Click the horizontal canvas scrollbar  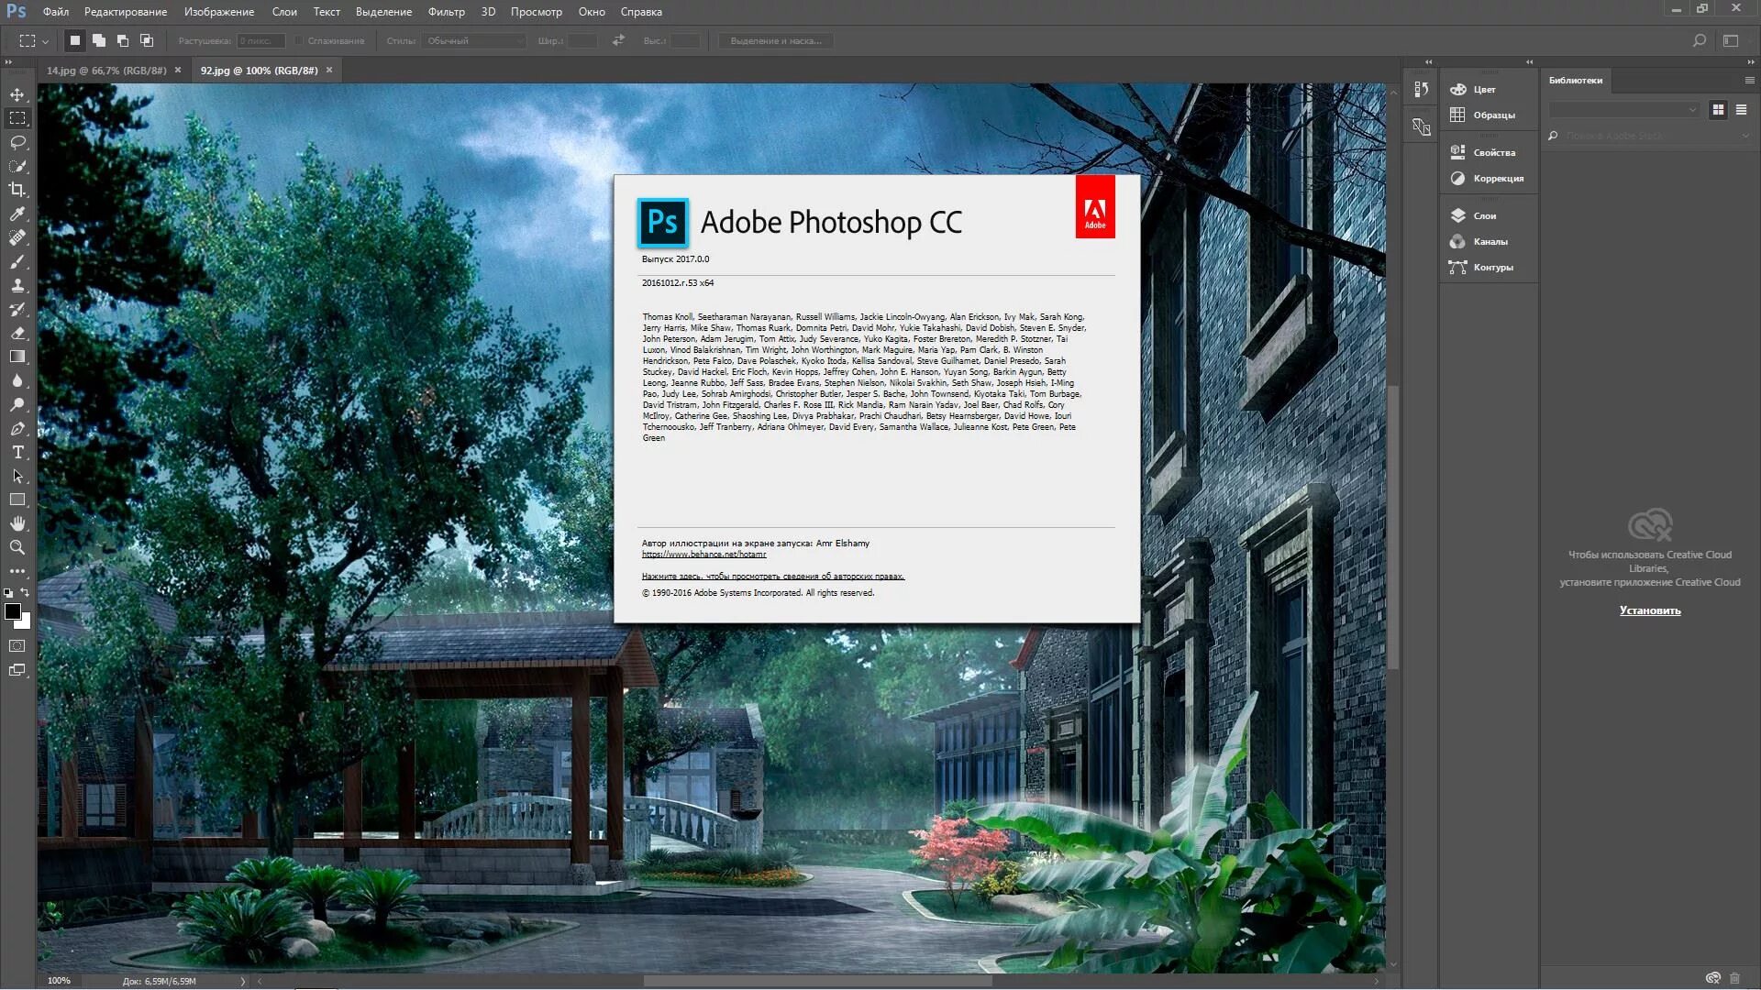click(816, 981)
